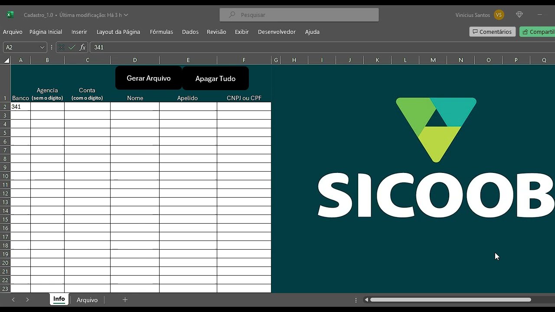Open the file name version dropdown arrow

(x=126, y=15)
